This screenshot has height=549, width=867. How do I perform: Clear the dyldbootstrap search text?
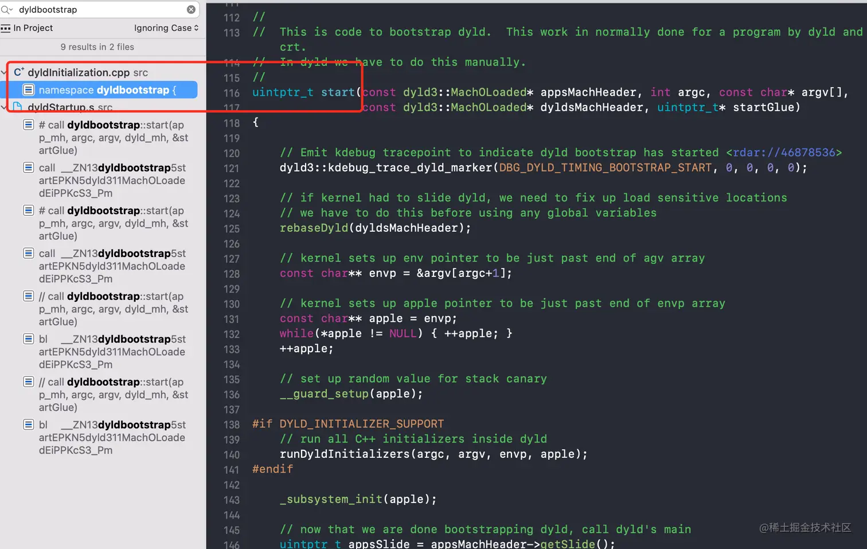click(191, 10)
